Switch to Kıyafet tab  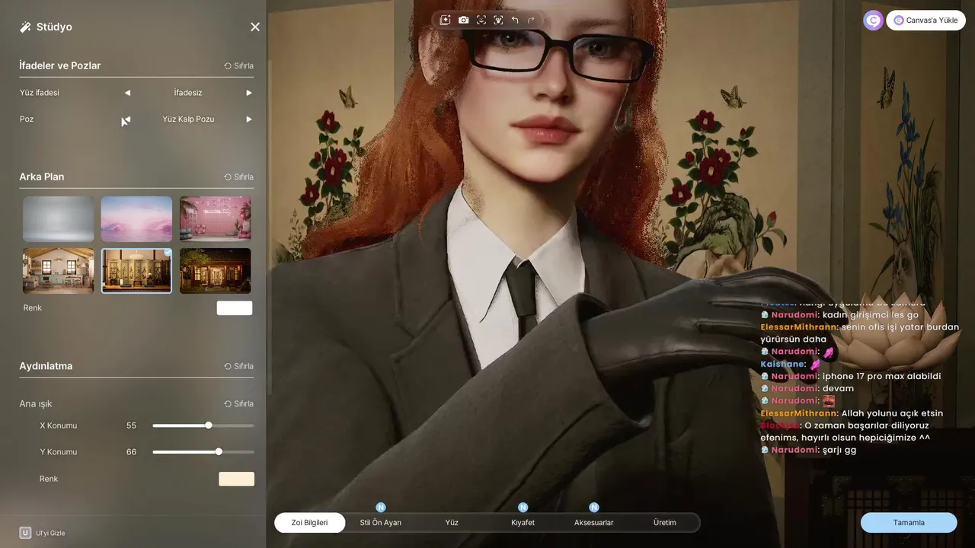pyautogui.click(x=523, y=523)
